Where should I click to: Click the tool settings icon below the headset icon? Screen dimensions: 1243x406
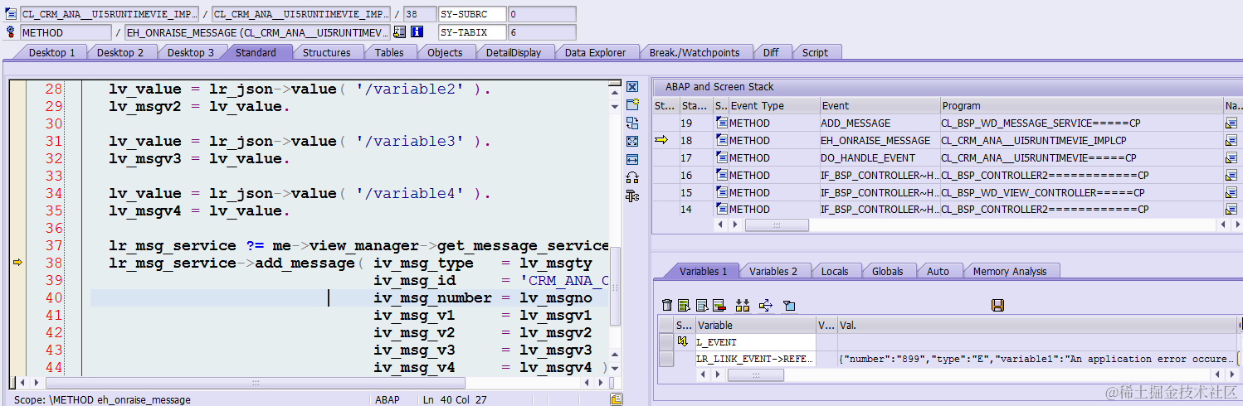(x=632, y=196)
